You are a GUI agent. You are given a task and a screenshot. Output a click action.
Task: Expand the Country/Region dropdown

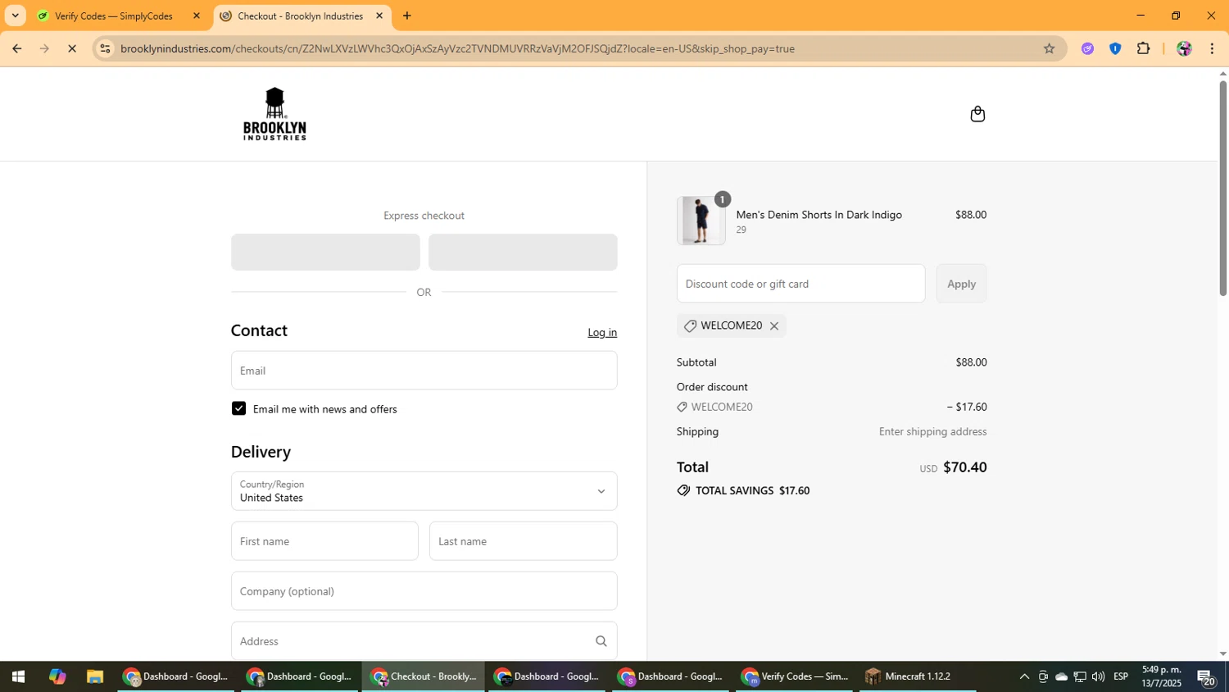pyautogui.click(x=424, y=491)
